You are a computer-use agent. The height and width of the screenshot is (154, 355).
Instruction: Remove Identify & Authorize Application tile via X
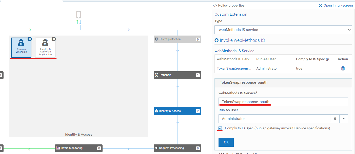(x=54, y=39)
